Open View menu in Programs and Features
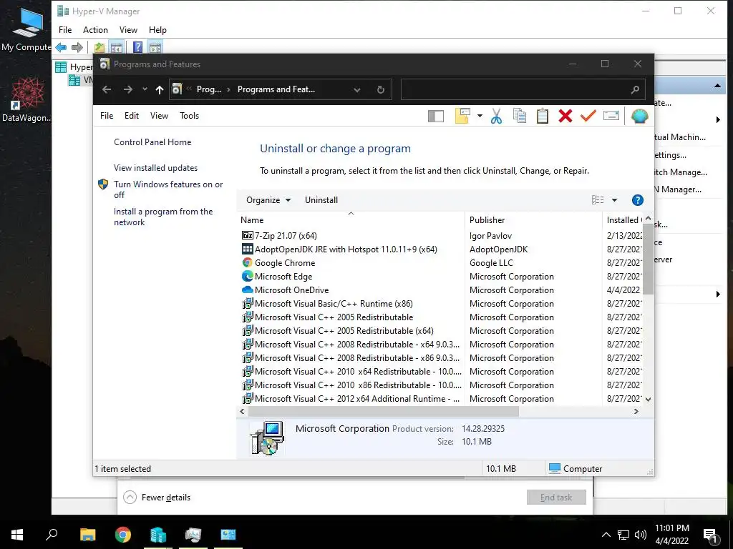Image resolution: width=733 pixels, height=549 pixels. 159,116
